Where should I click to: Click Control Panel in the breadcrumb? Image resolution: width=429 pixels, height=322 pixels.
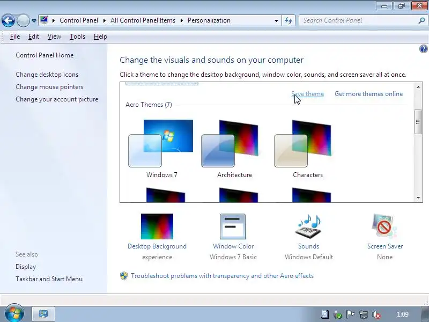[x=79, y=20]
